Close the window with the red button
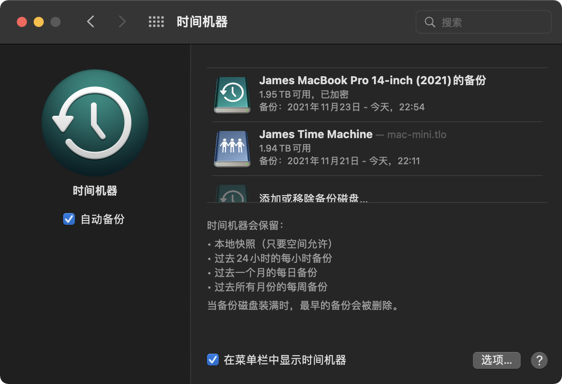The height and width of the screenshot is (384, 562). coord(22,22)
